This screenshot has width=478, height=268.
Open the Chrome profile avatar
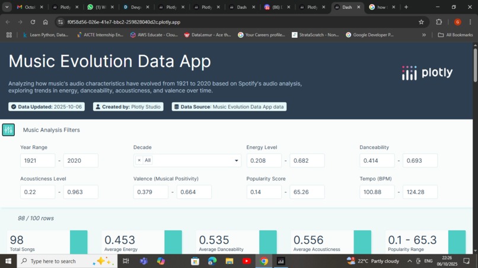[457, 22]
